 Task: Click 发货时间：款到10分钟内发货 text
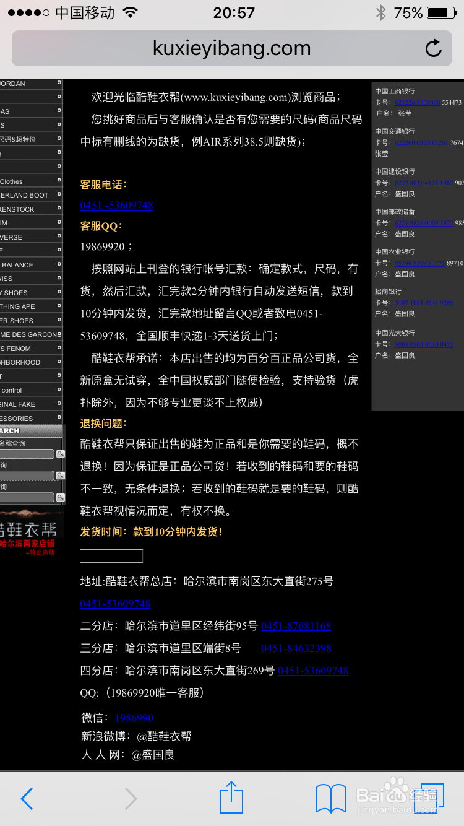(151, 532)
